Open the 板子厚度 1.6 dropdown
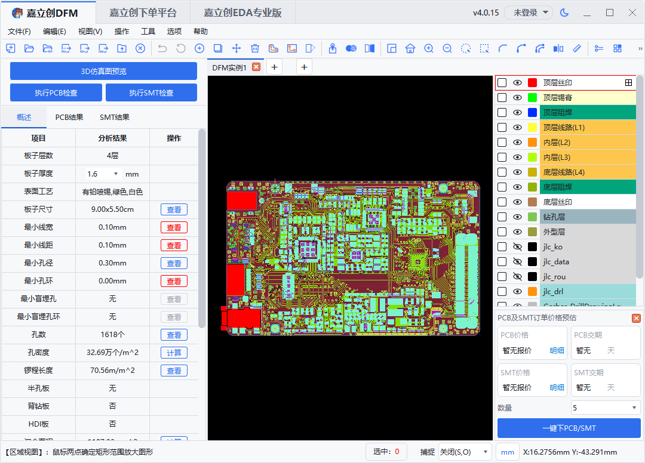Screen dimensions: 645x463 pos(103,174)
